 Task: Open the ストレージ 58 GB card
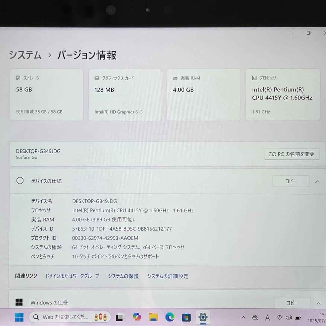(46, 95)
